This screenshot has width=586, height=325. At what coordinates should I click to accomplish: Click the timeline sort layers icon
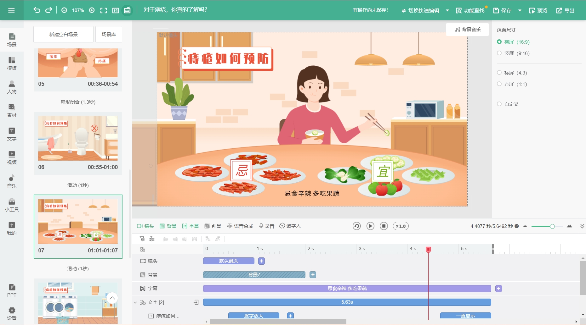point(152,239)
